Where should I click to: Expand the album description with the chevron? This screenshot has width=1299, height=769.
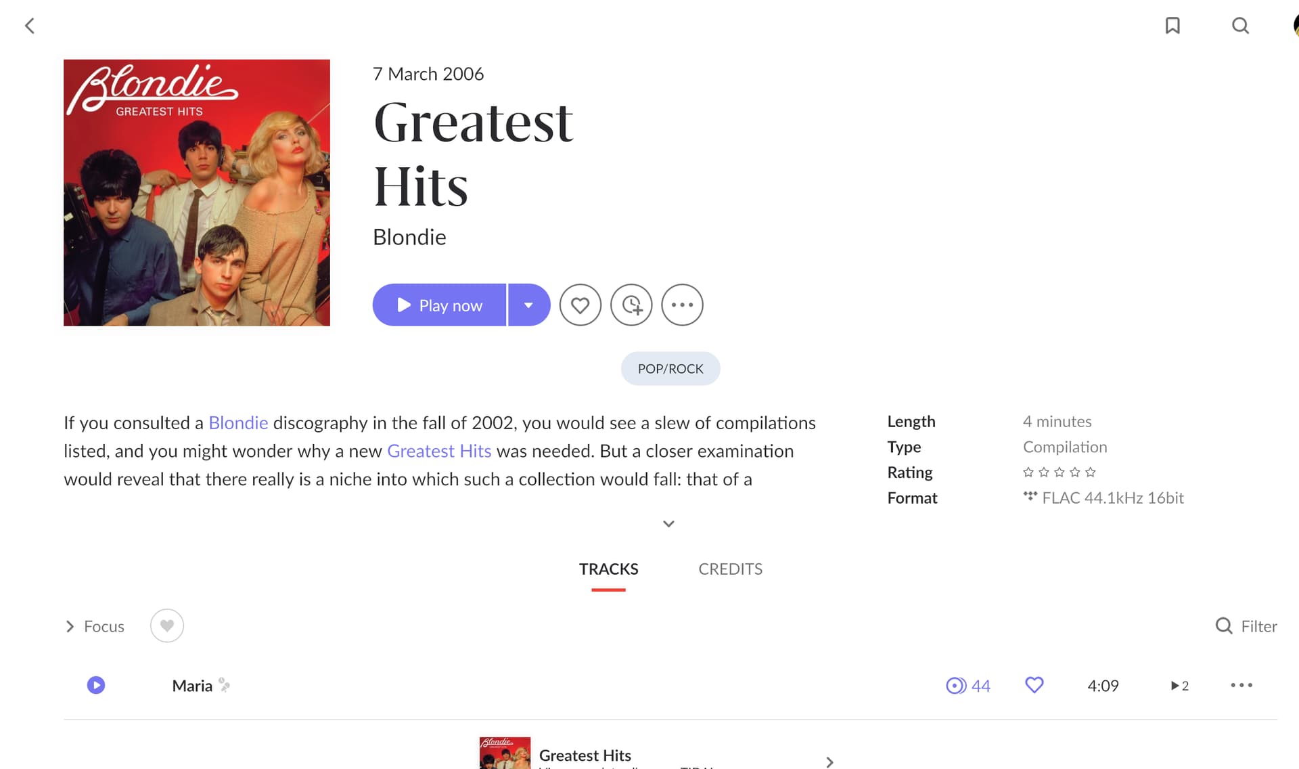pyautogui.click(x=668, y=523)
